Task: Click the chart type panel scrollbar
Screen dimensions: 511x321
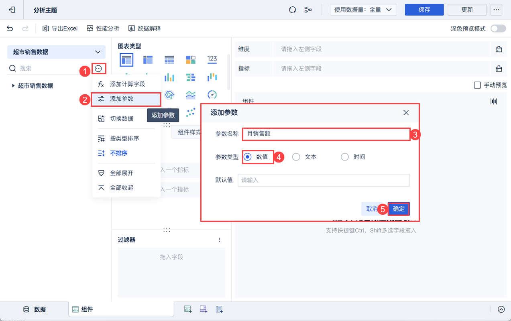Action: click(x=229, y=72)
